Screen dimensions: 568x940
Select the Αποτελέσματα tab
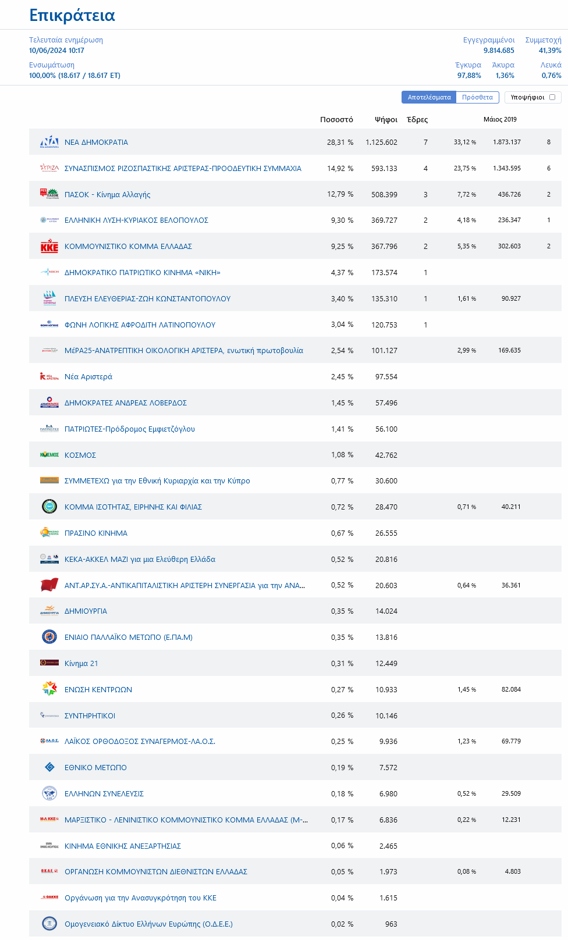tap(429, 97)
